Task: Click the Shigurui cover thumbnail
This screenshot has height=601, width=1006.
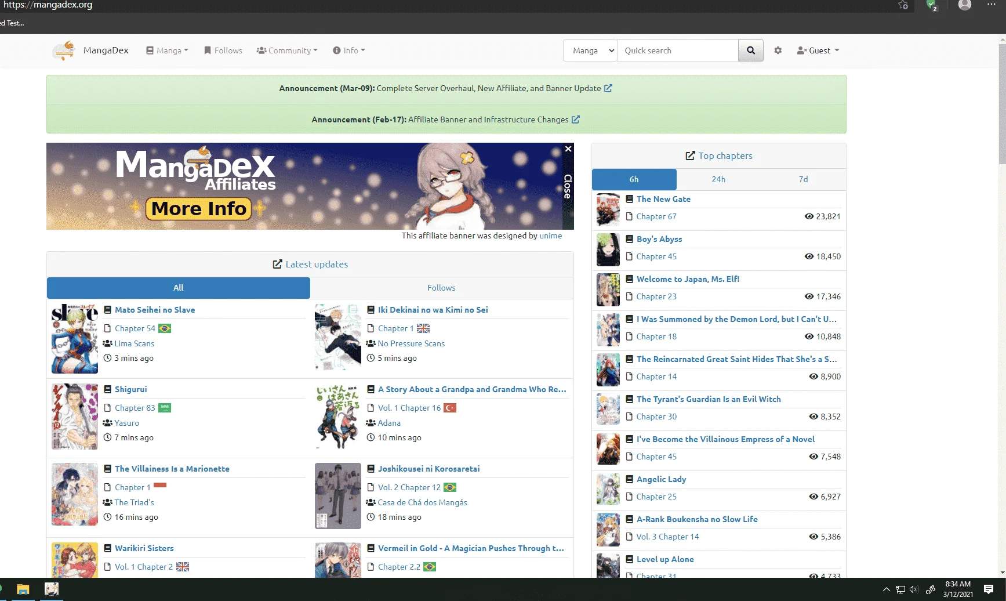Action: pyautogui.click(x=75, y=417)
